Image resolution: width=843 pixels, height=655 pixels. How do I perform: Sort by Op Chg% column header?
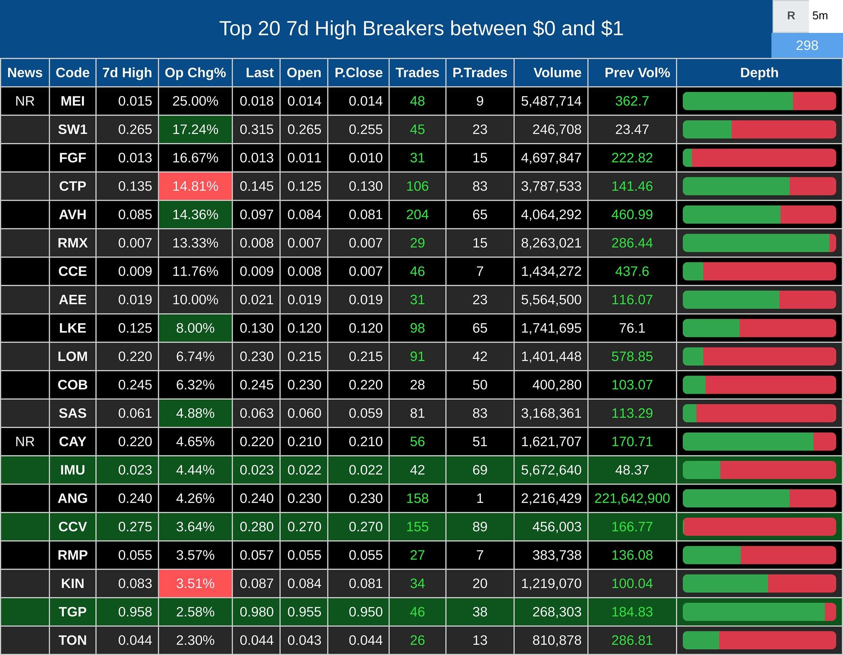pyautogui.click(x=195, y=73)
